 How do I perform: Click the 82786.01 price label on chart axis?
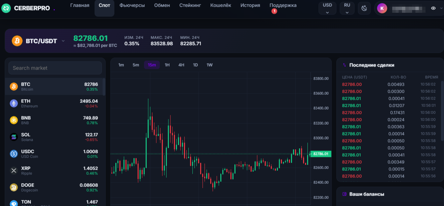click(x=321, y=154)
